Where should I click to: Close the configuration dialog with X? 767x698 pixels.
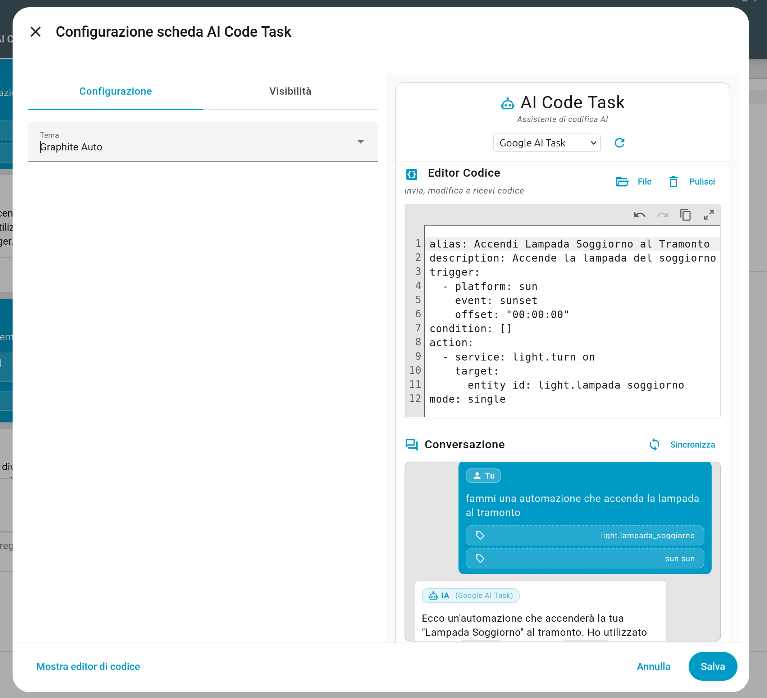[35, 32]
